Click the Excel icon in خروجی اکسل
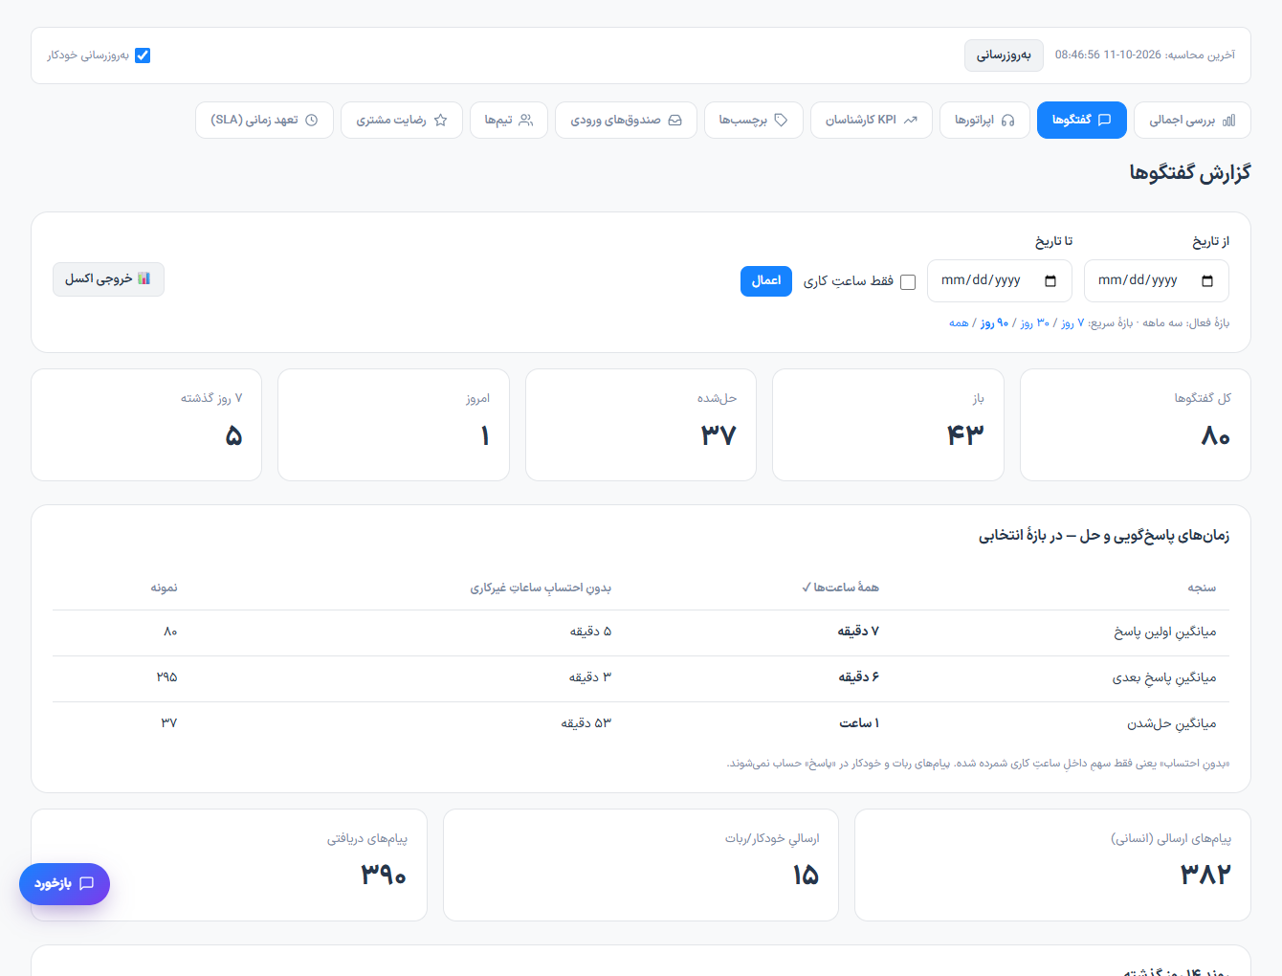This screenshot has height=976, width=1282. pos(144,278)
